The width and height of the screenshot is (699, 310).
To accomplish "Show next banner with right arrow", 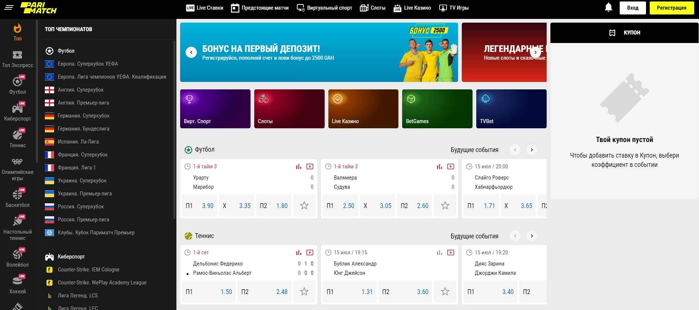I will [535, 52].
